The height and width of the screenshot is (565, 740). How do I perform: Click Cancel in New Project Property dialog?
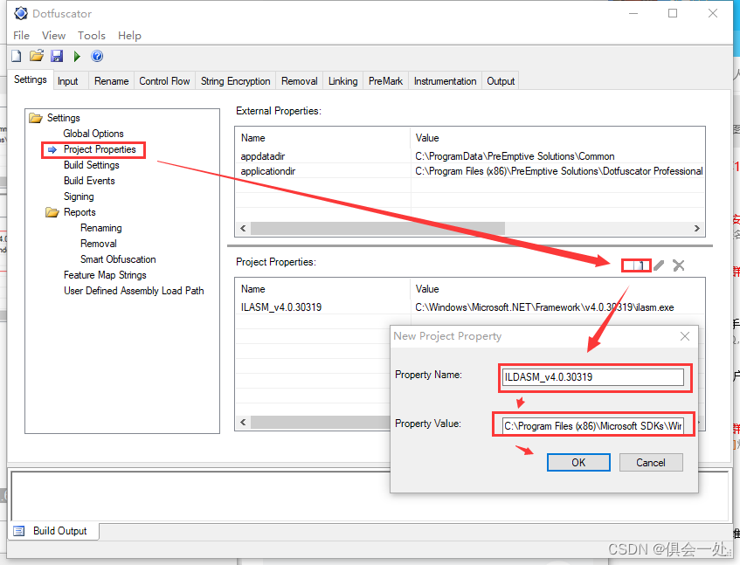651,463
